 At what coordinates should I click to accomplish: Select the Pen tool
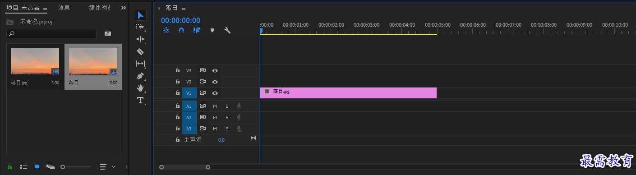140,76
